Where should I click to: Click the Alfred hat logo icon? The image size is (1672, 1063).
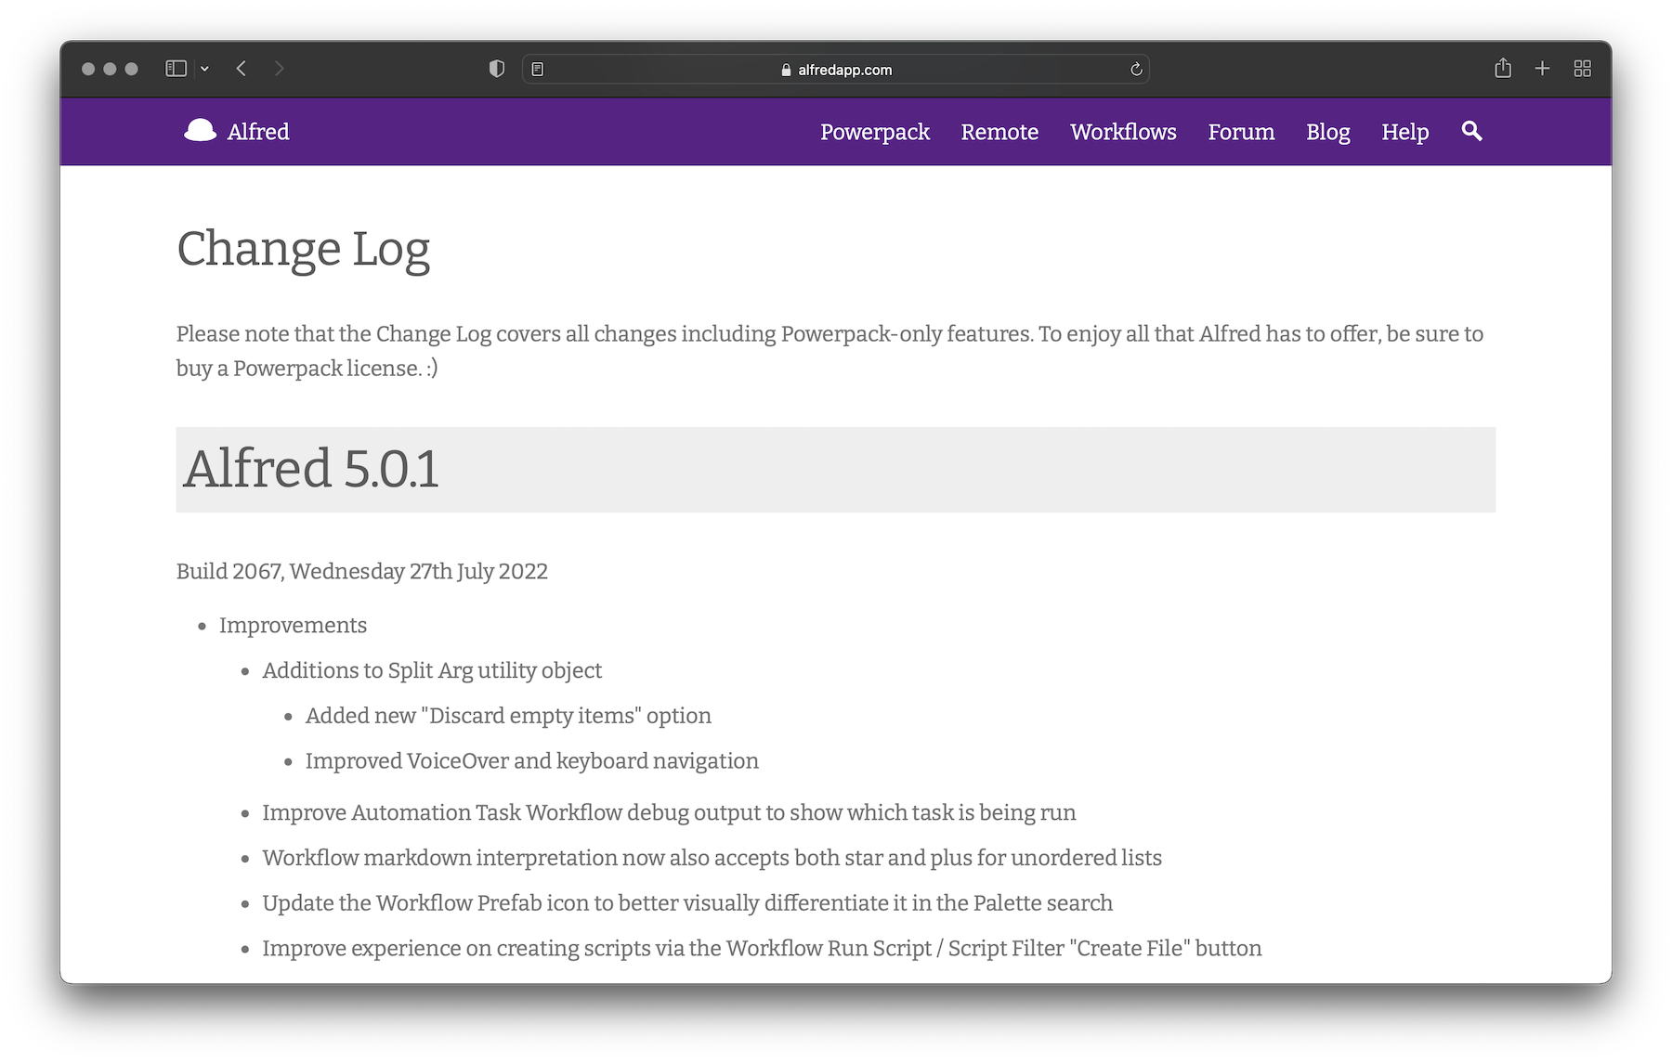coord(200,131)
